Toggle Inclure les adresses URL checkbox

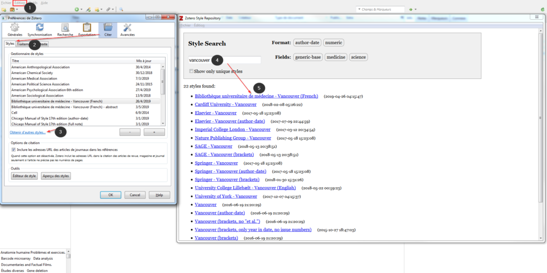tap(13, 149)
